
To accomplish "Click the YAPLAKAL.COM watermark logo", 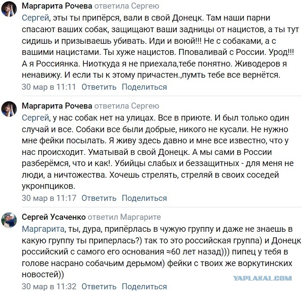I will (263, 278).
